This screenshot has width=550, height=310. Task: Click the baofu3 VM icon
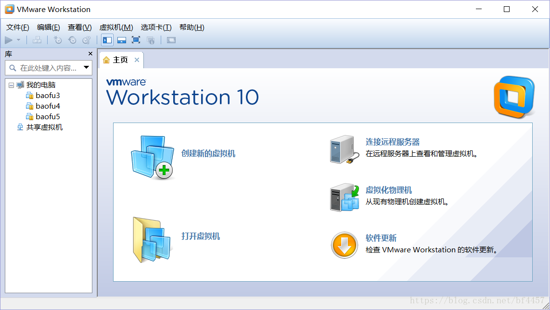(x=29, y=95)
